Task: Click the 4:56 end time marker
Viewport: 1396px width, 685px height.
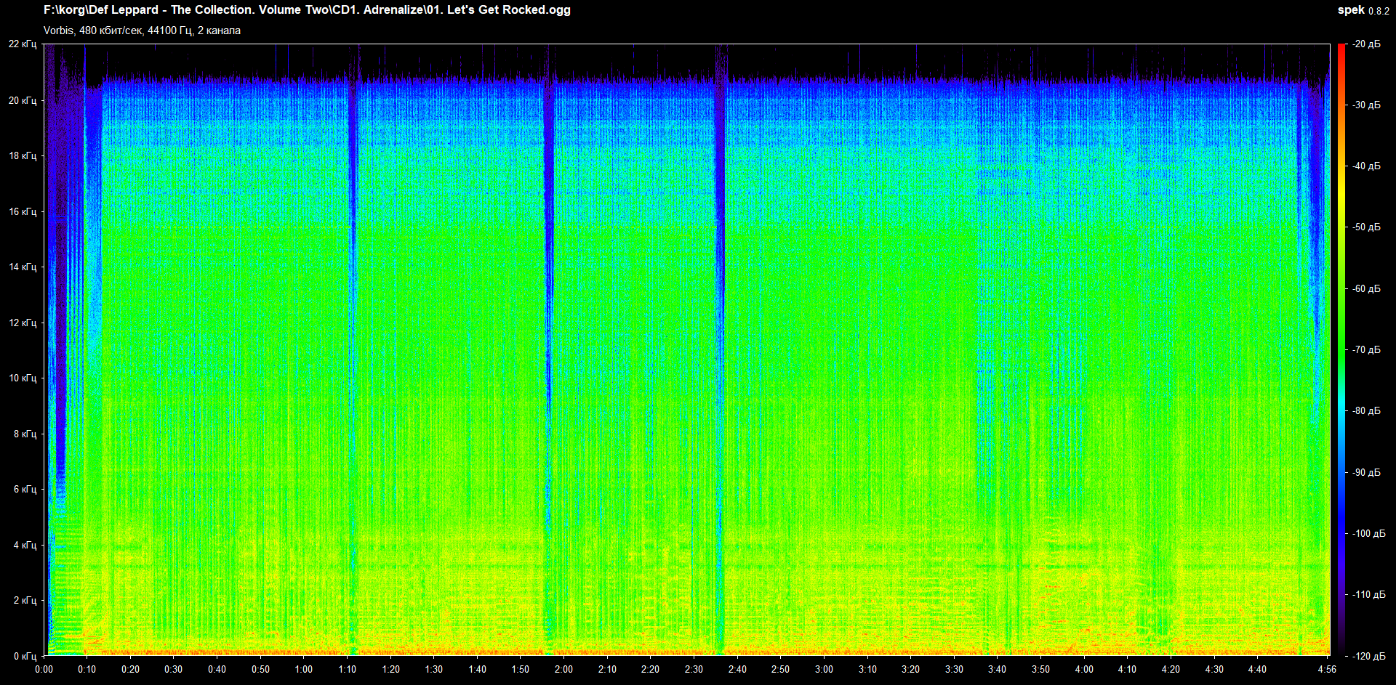Action: coord(1327,669)
